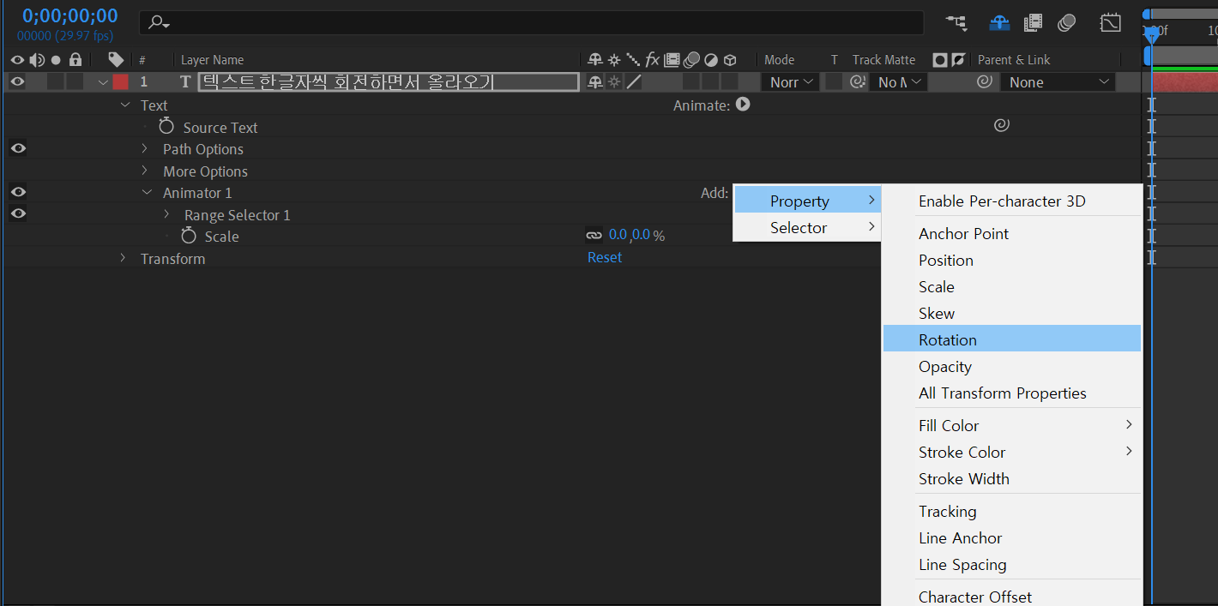Click the Video eye column header icon

(x=17, y=60)
